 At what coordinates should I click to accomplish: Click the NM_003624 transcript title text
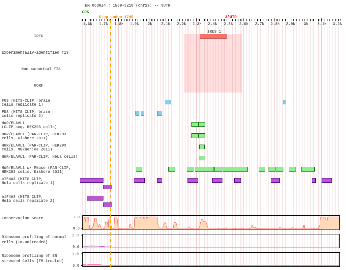coord(95,5)
